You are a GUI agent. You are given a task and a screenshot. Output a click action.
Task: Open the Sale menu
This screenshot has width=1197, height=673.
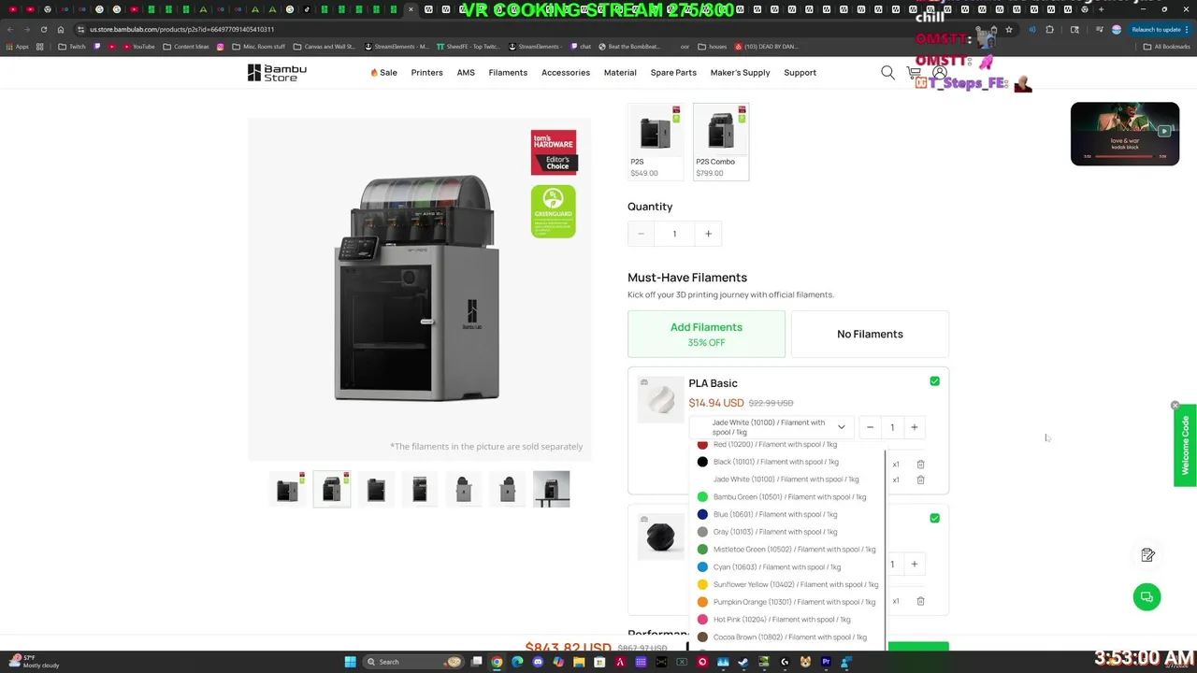point(383,73)
